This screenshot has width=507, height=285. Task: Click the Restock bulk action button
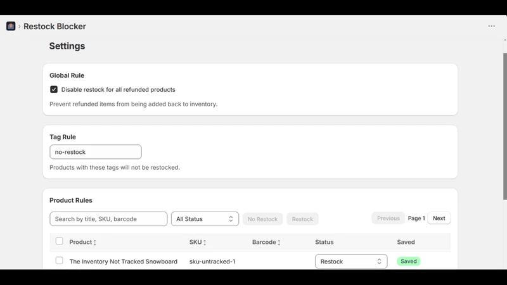pyautogui.click(x=302, y=219)
